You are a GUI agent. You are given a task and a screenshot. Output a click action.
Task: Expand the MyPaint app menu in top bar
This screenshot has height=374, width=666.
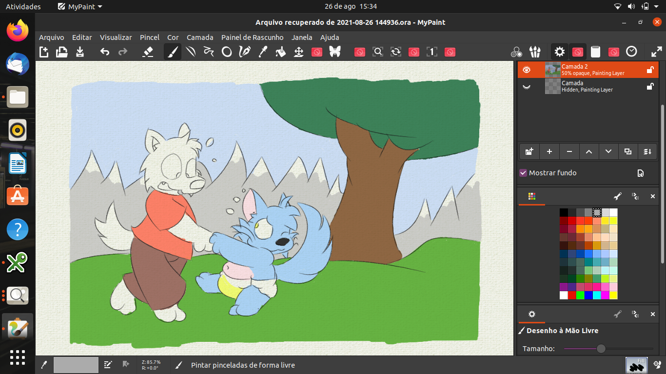(x=80, y=6)
